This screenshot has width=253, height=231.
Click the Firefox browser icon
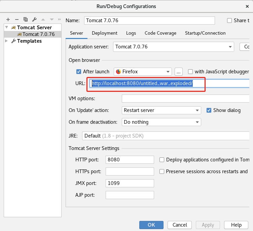(118, 72)
